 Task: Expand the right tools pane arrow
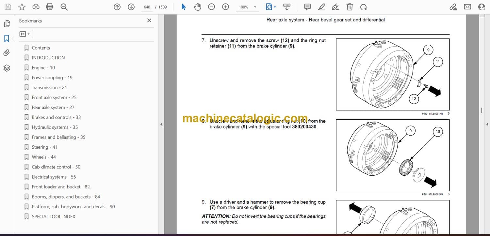click(487, 124)
